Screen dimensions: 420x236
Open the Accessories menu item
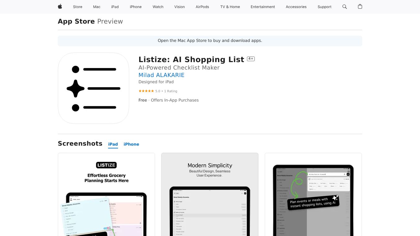[x=296, y=7]
